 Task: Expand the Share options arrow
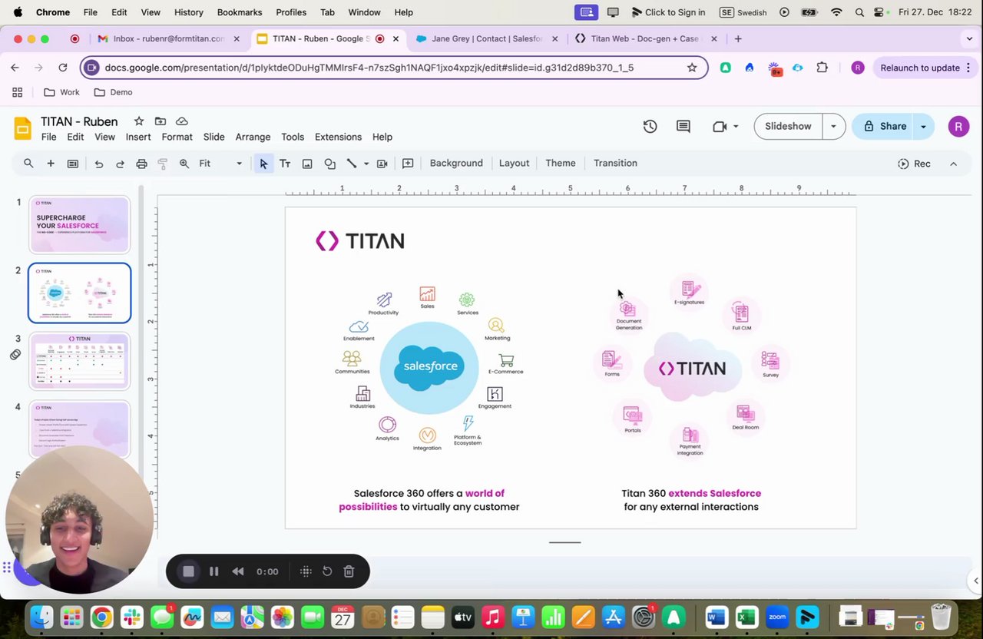click(x=924, y=127)
